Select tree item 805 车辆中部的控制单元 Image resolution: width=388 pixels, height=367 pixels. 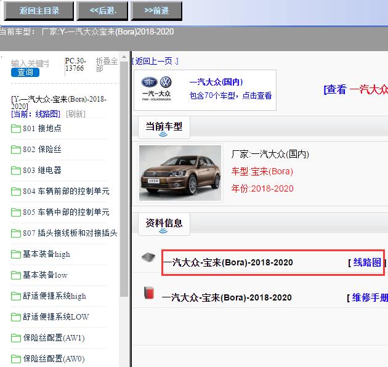pos(66,212)
